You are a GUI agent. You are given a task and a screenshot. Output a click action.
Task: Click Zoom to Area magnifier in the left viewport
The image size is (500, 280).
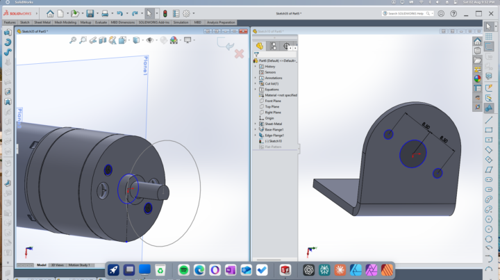coord(83,40)
